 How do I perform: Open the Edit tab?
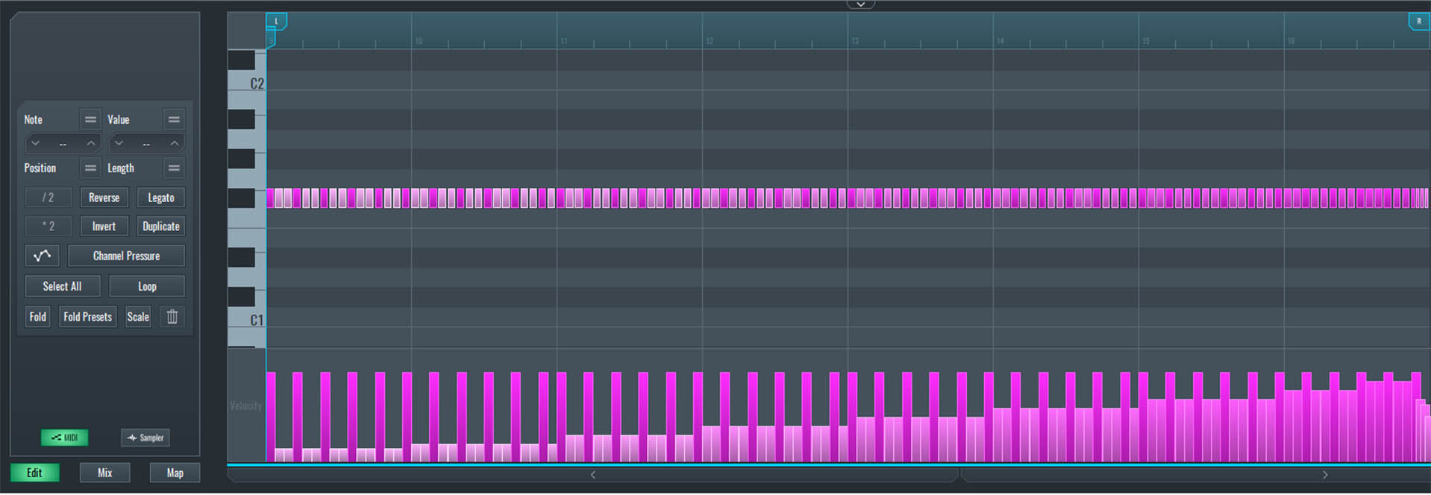(x=34, y=473)
